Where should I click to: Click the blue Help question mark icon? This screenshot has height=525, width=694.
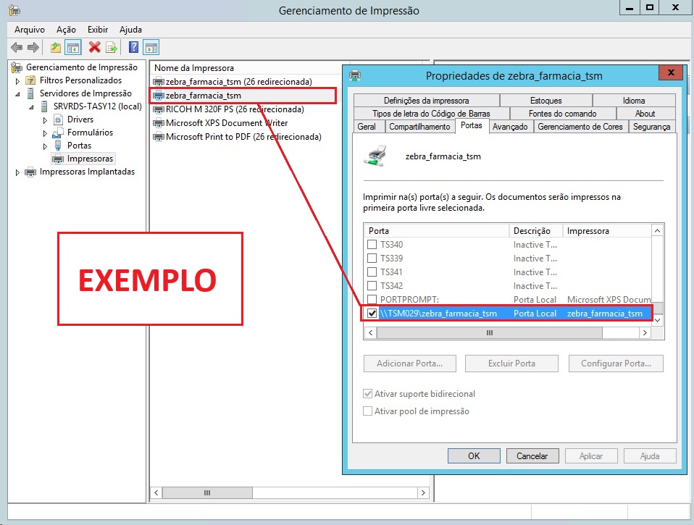tap(134, 48)
